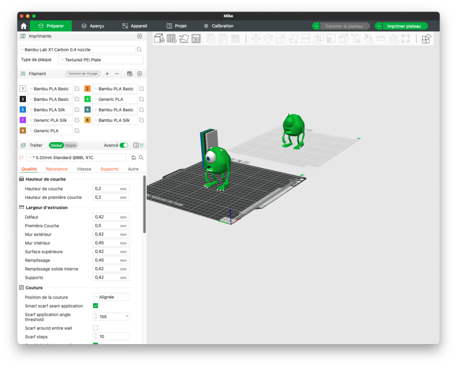Open the Assembly view puzzle icon
Image resolution: width=457 pixels, height=367 pixels.
tap(426, 39)
